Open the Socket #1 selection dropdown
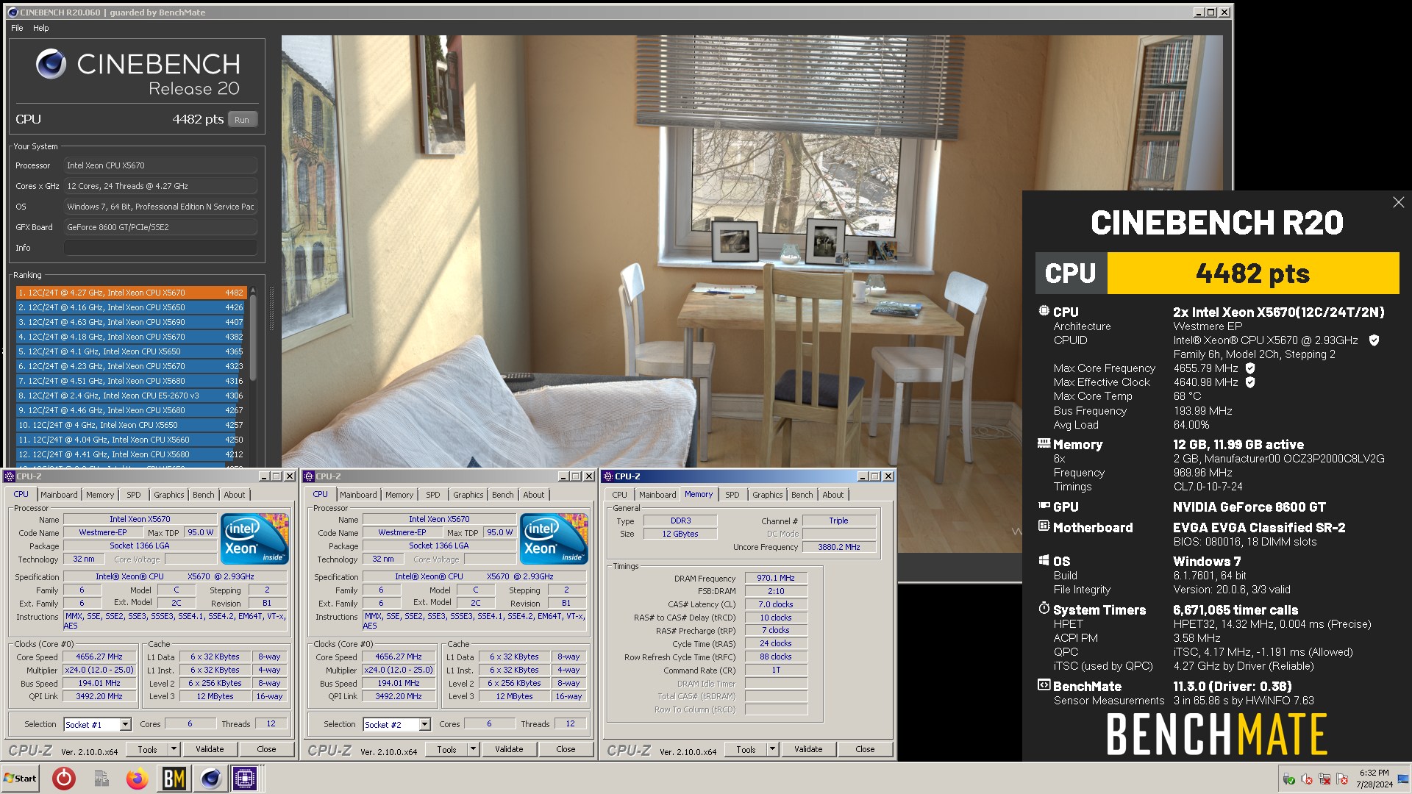The width and height of the screenshot is (1412, 794). [x=126, y=725]
